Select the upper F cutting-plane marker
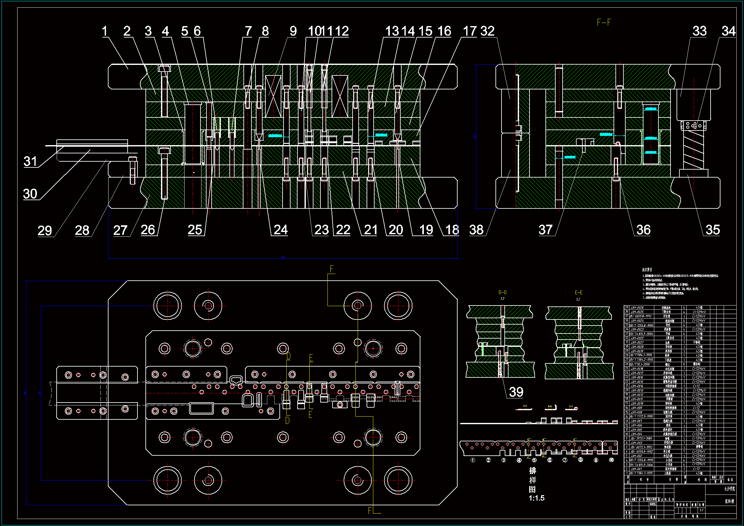The image size is (744, 526). pos(332,269)
